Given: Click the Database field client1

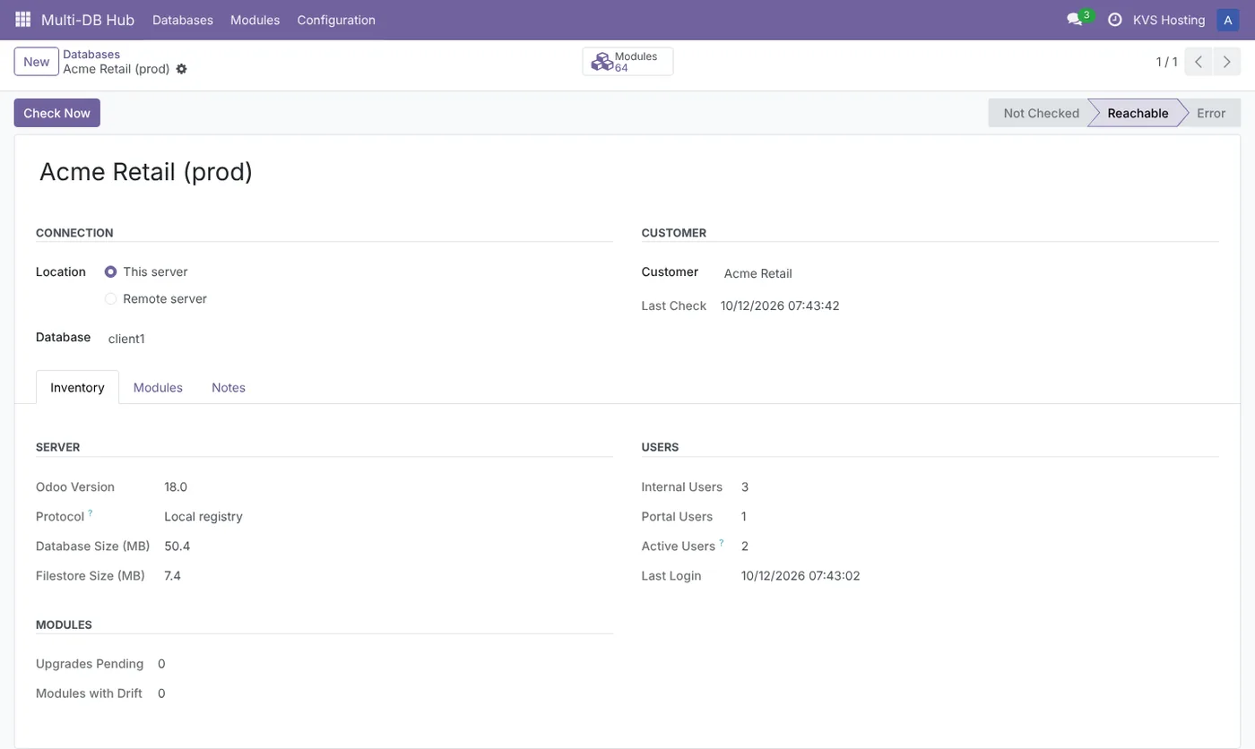Looking at the screenshot, I should 359,339.
